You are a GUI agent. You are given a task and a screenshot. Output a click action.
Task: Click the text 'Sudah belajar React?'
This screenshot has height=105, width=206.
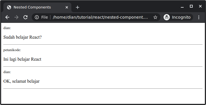pyautogui.click(x=22, y=37)
